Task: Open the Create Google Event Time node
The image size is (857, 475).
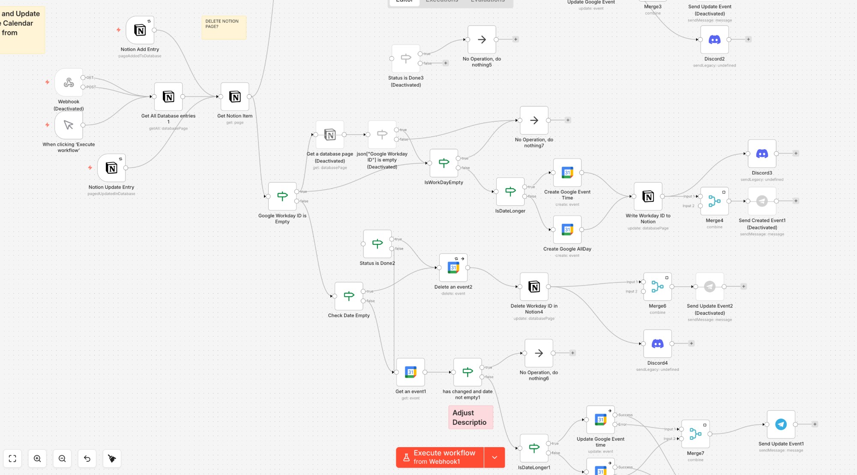Action: pos(567,173)
